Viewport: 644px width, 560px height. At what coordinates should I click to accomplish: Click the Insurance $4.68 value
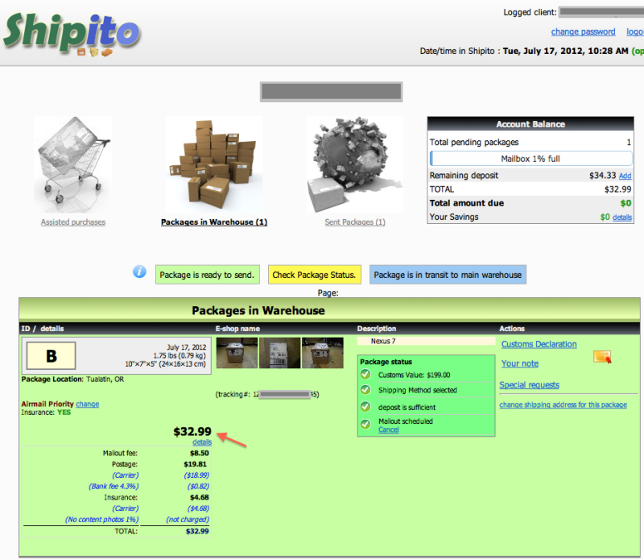click(x=199, y=497)
